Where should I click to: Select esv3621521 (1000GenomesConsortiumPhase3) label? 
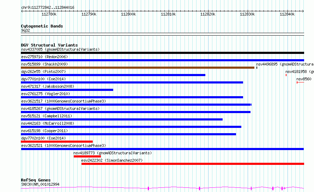click(64, 145)
